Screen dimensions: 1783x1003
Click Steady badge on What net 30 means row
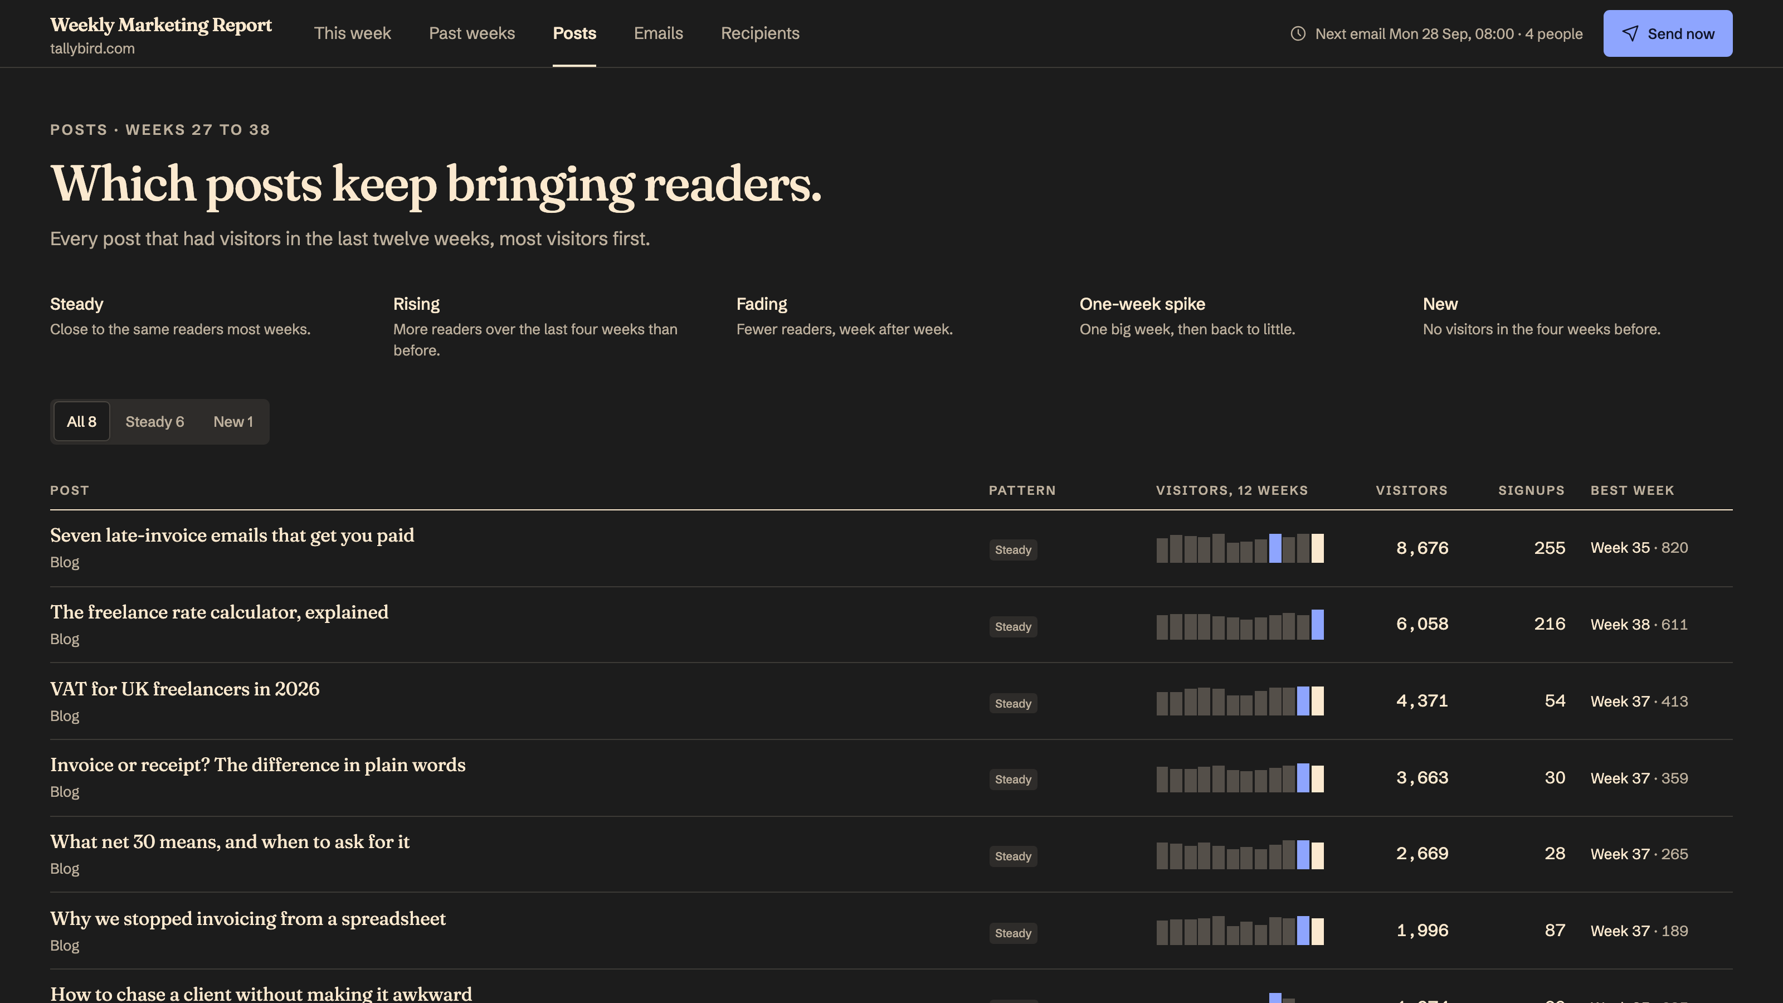pos(1012,856)
